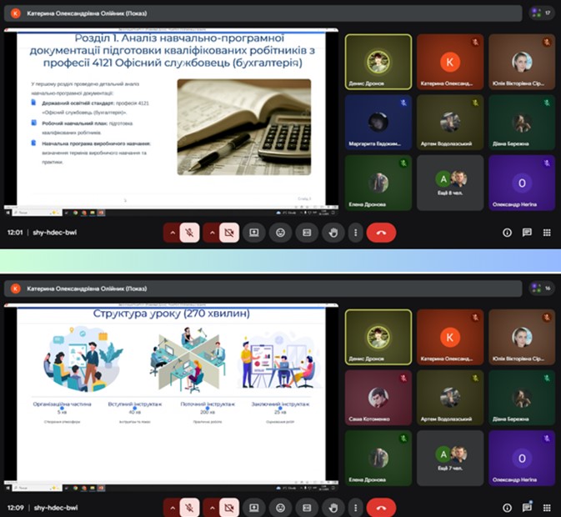The width and height of the screenshot is (561, 517).
Task: Open activities grid icon in top meeting
Action: click(x=546, y=233)
